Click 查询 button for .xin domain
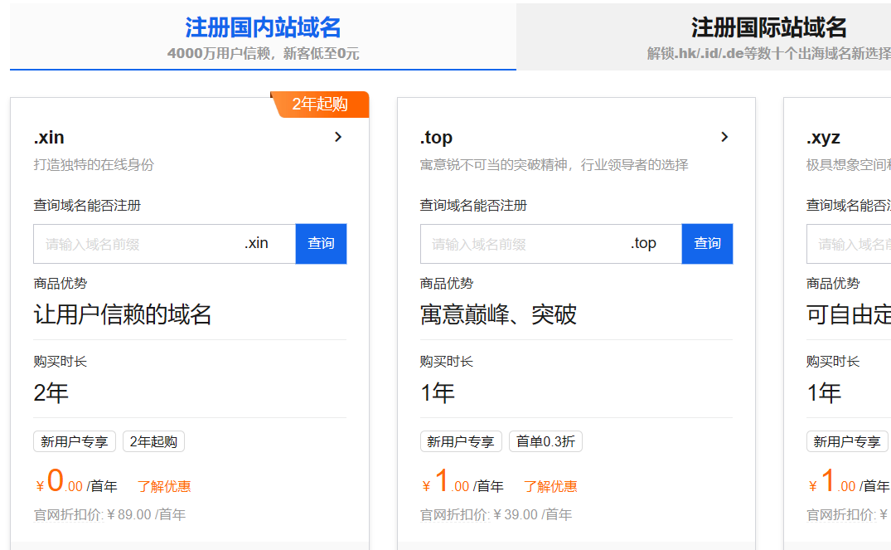This screenshot has height=550, width=891. 321,244
